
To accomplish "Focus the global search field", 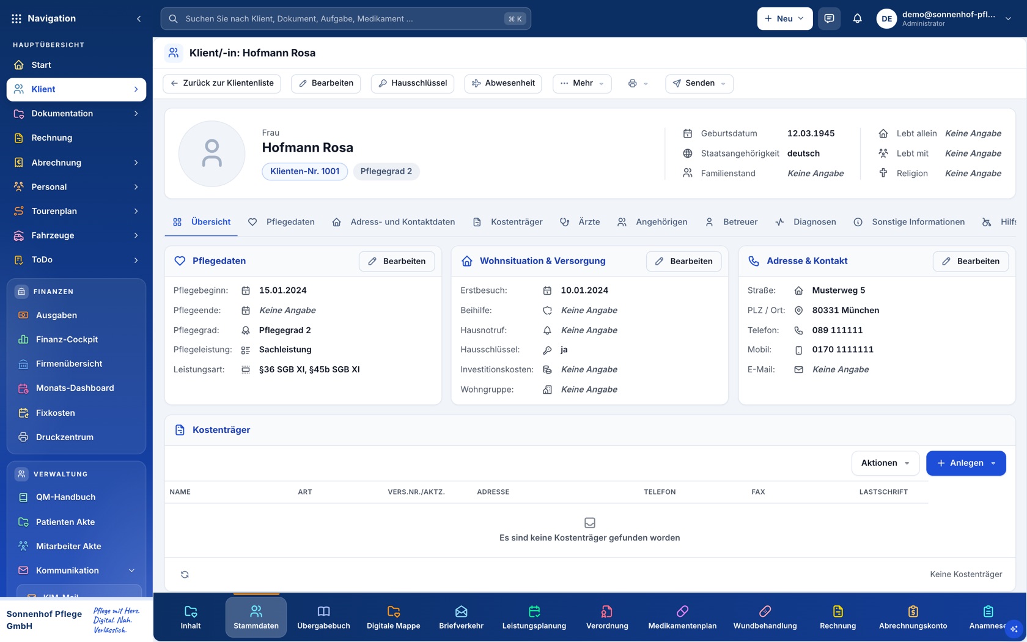I will [x=345, y=18].
